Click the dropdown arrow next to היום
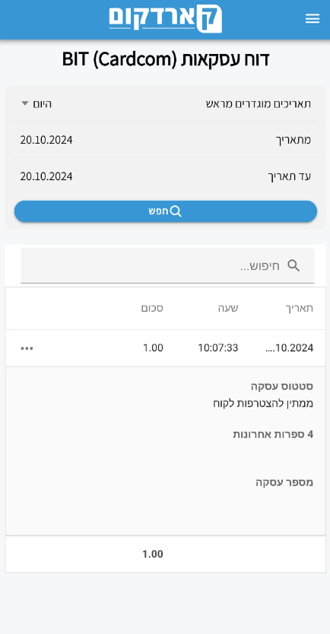The width and height of the screenshot is (330, 634). pos(25,104)
